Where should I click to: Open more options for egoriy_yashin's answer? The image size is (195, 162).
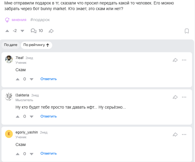184,134
